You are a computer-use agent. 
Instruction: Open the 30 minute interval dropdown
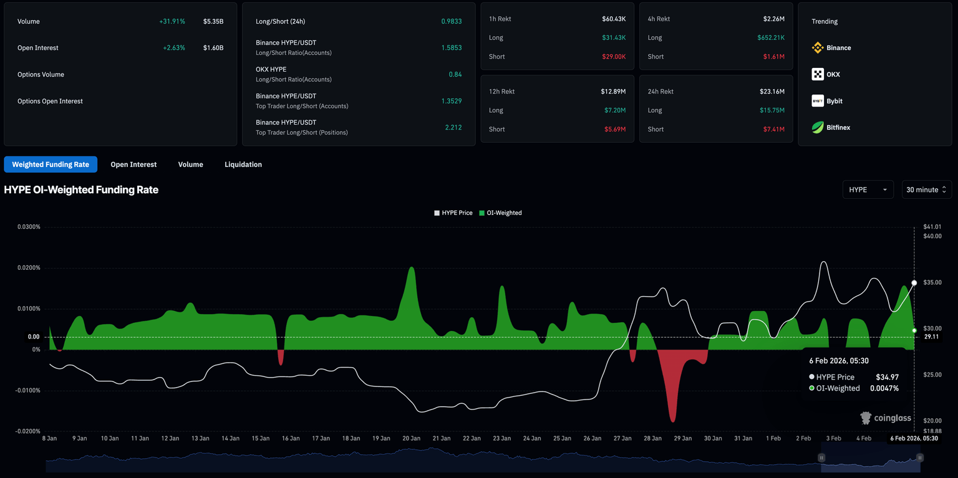926,189
